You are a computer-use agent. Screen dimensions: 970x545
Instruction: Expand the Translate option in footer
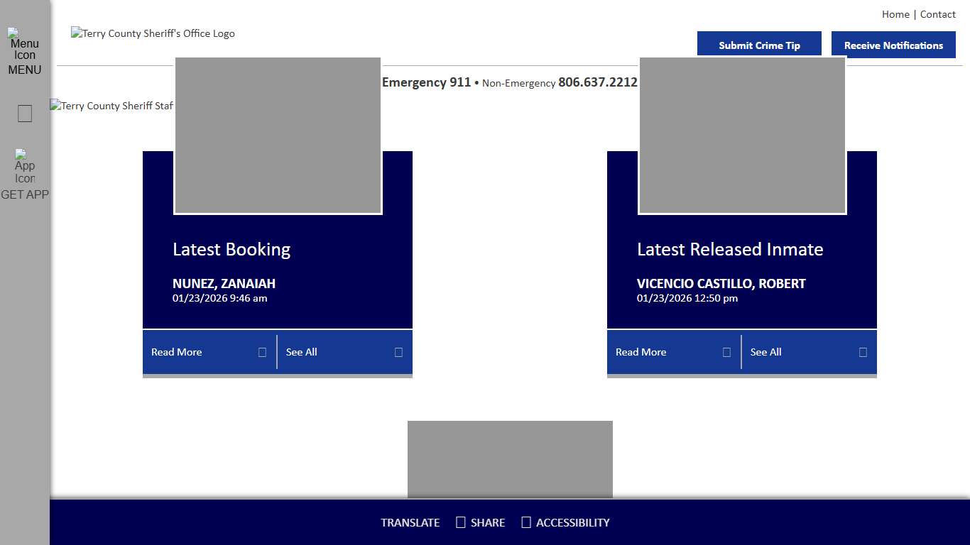(410, 523)
